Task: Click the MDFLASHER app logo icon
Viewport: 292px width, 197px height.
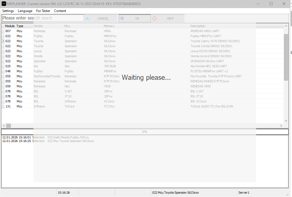Action: 4,4
